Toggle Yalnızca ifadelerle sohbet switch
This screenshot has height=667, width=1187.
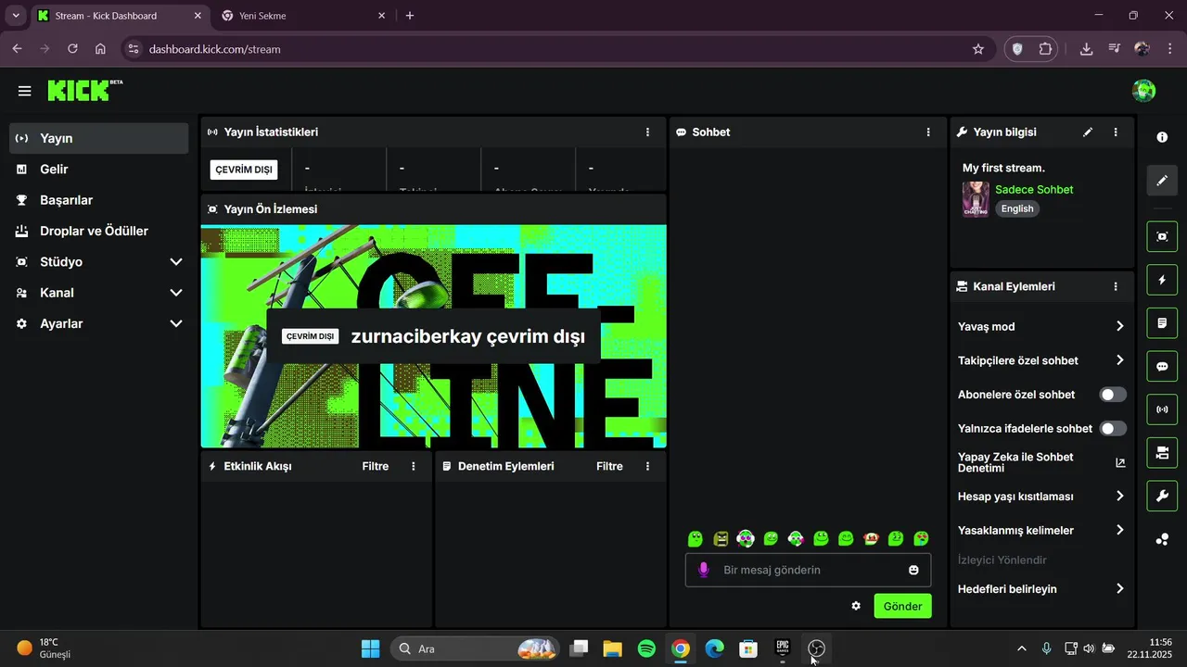pyautogui.click(x=1113, y=429)
